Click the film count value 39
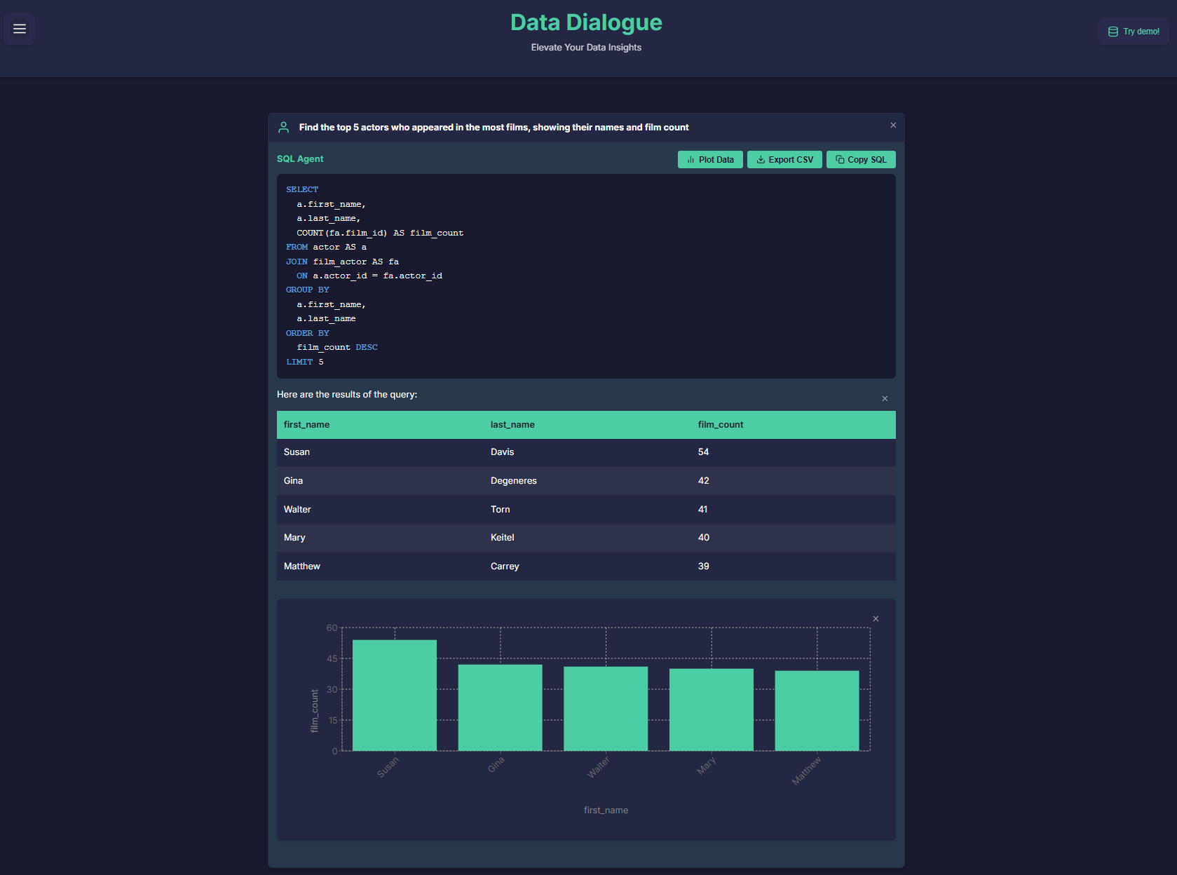The width and height of the screenshot is (1177, 875). [703, 567]
